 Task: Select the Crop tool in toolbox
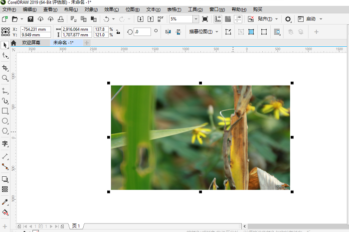5,68
